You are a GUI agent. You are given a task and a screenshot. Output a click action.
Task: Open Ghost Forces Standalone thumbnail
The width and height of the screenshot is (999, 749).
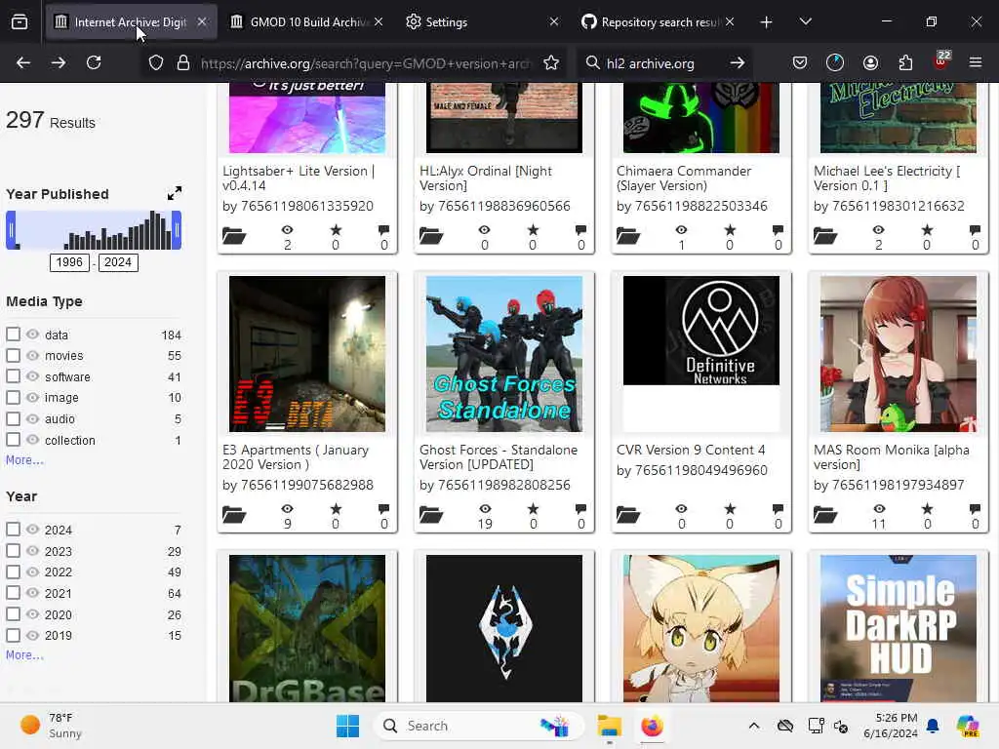(x=504, y=354)
